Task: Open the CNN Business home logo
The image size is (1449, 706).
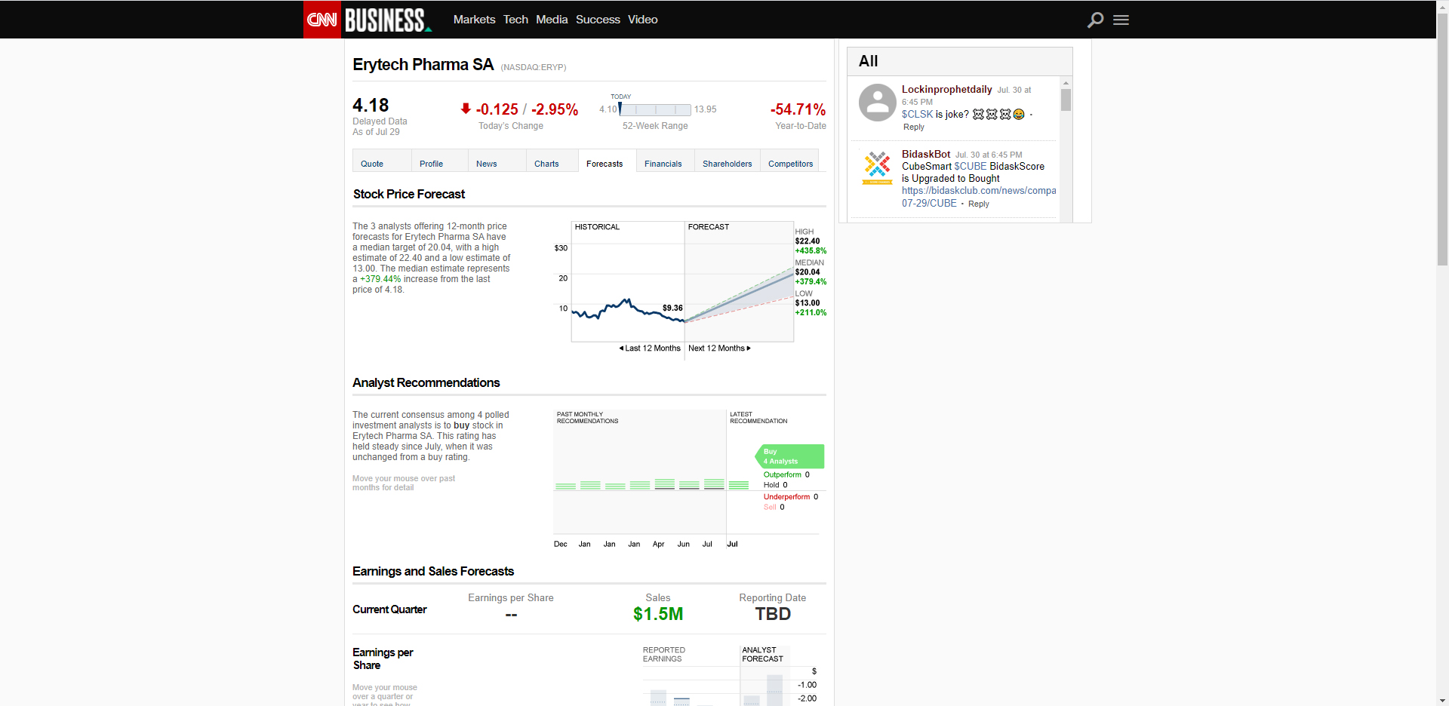Action: coord(388,20)
